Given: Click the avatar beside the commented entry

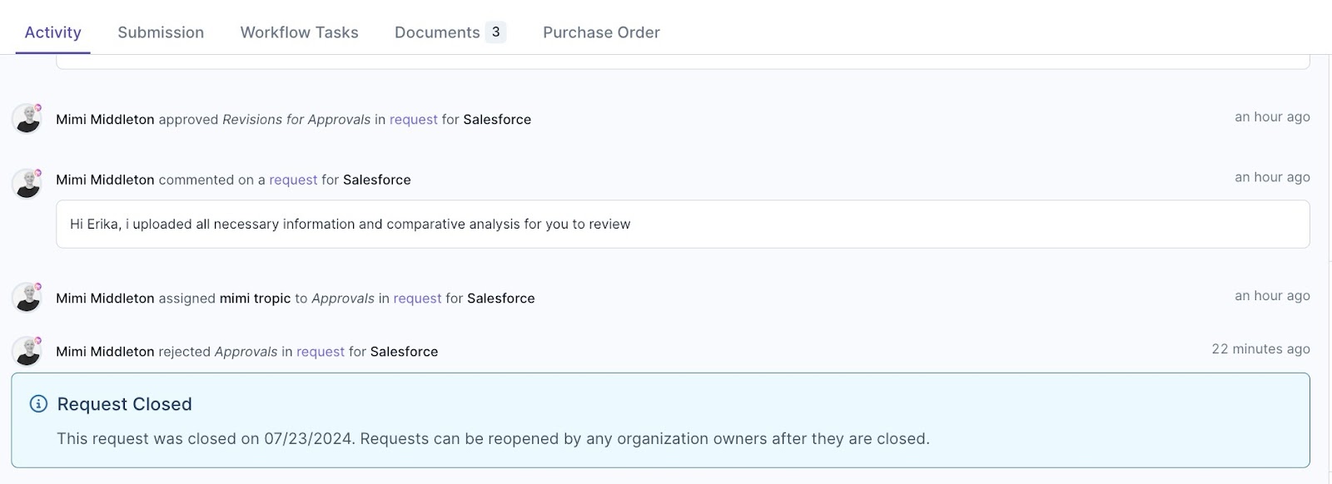Looking at the screenshot, I should tap(27, 183).
